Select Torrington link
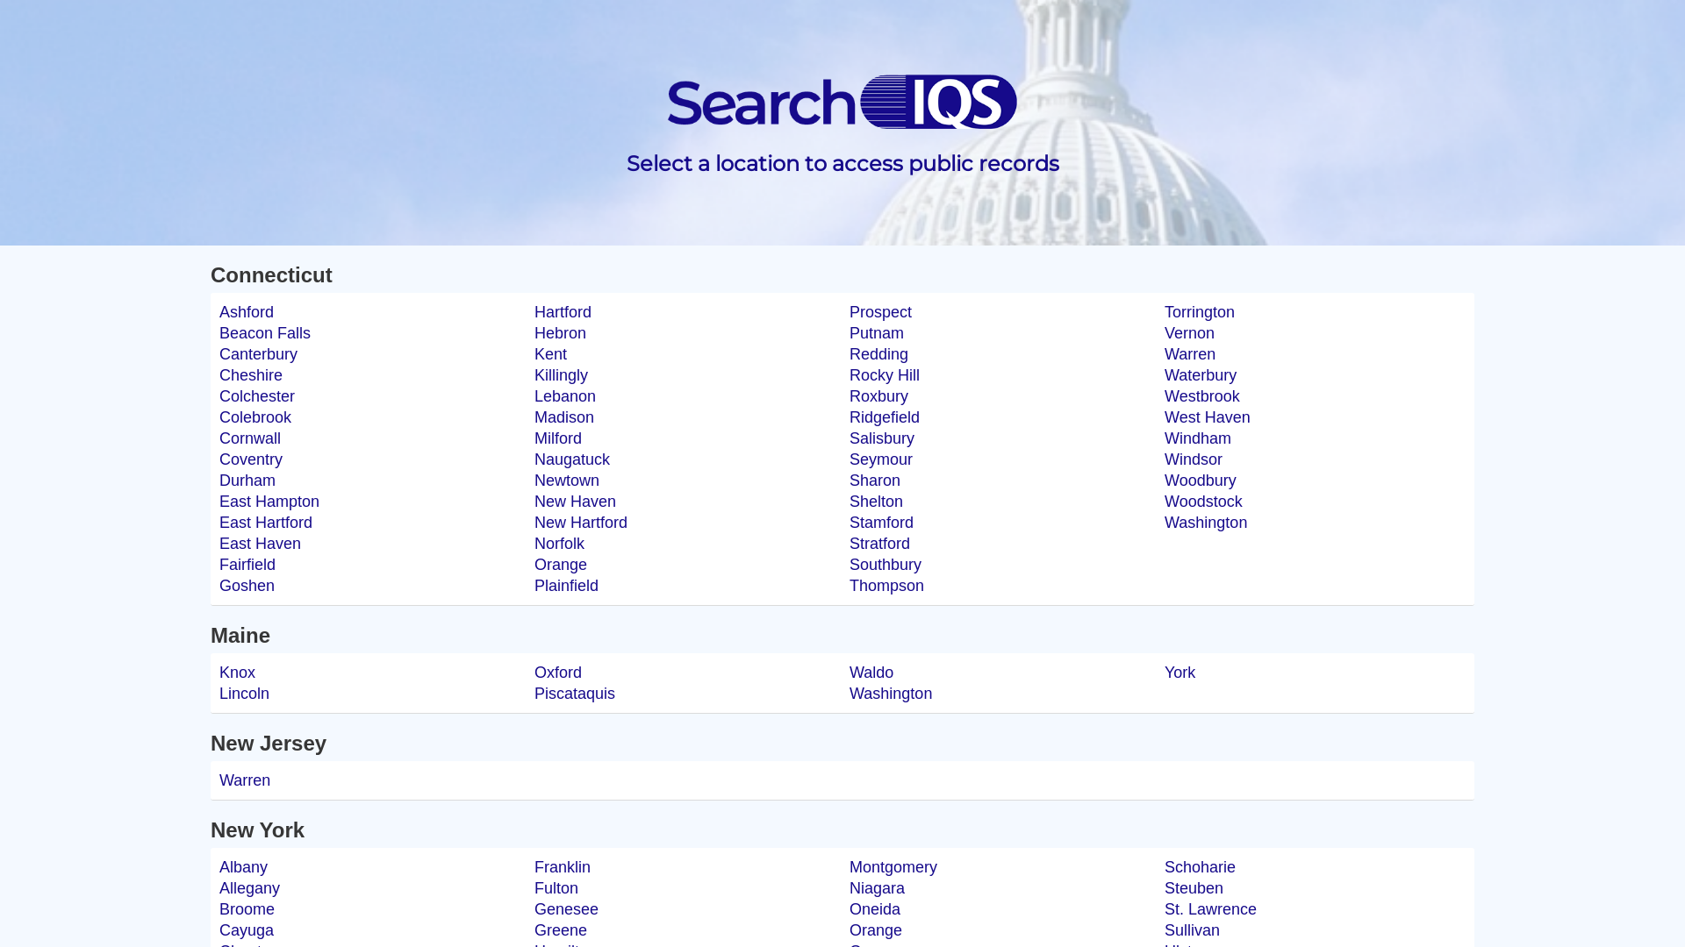Screen dimensions: 1685x947 [1200, 312]
